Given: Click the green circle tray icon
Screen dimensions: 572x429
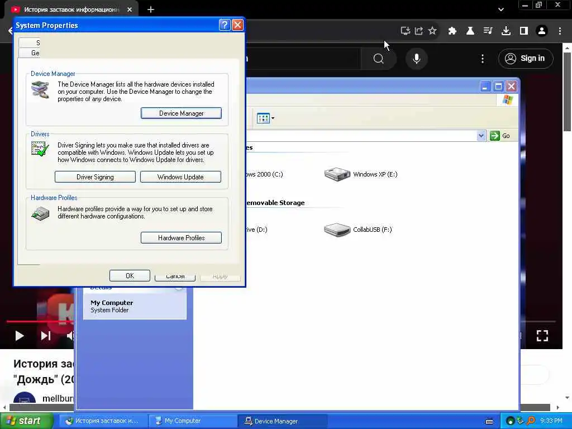Looking at the screenshot, I should tap(510, 421).
